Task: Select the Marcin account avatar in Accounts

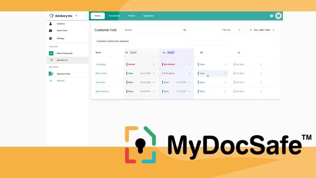Action: tap(51, 53)
